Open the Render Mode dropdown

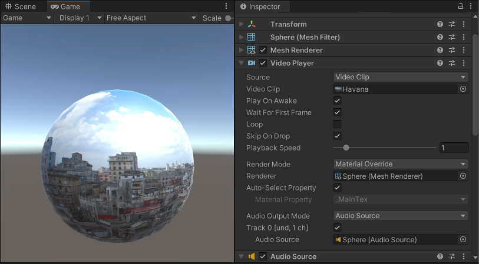tap(400, 164)
